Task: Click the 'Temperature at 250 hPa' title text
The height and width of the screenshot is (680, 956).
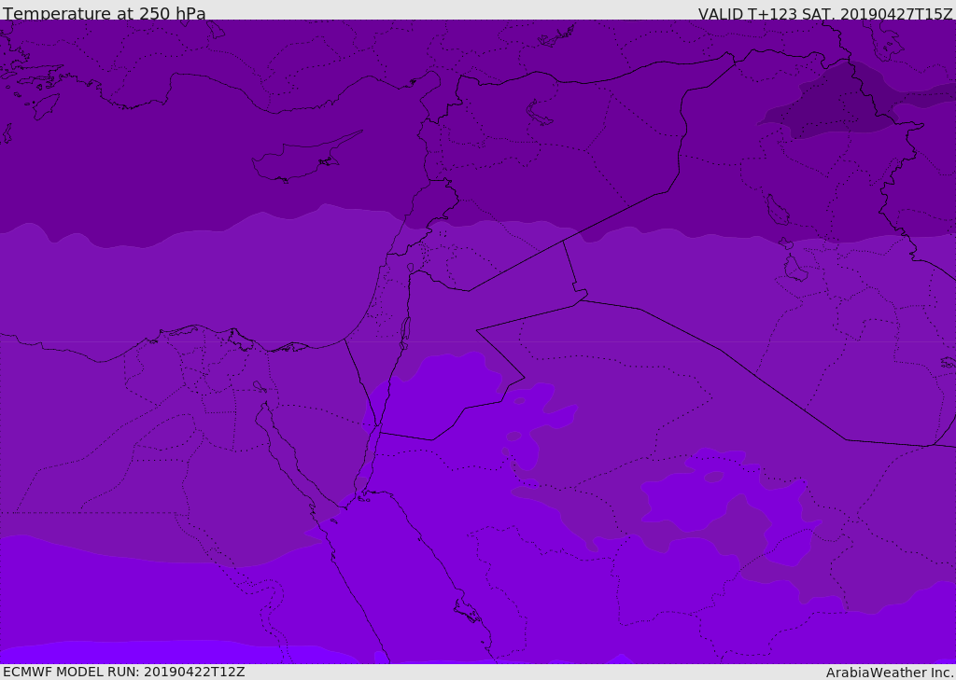Action: (x=105, y=13)
